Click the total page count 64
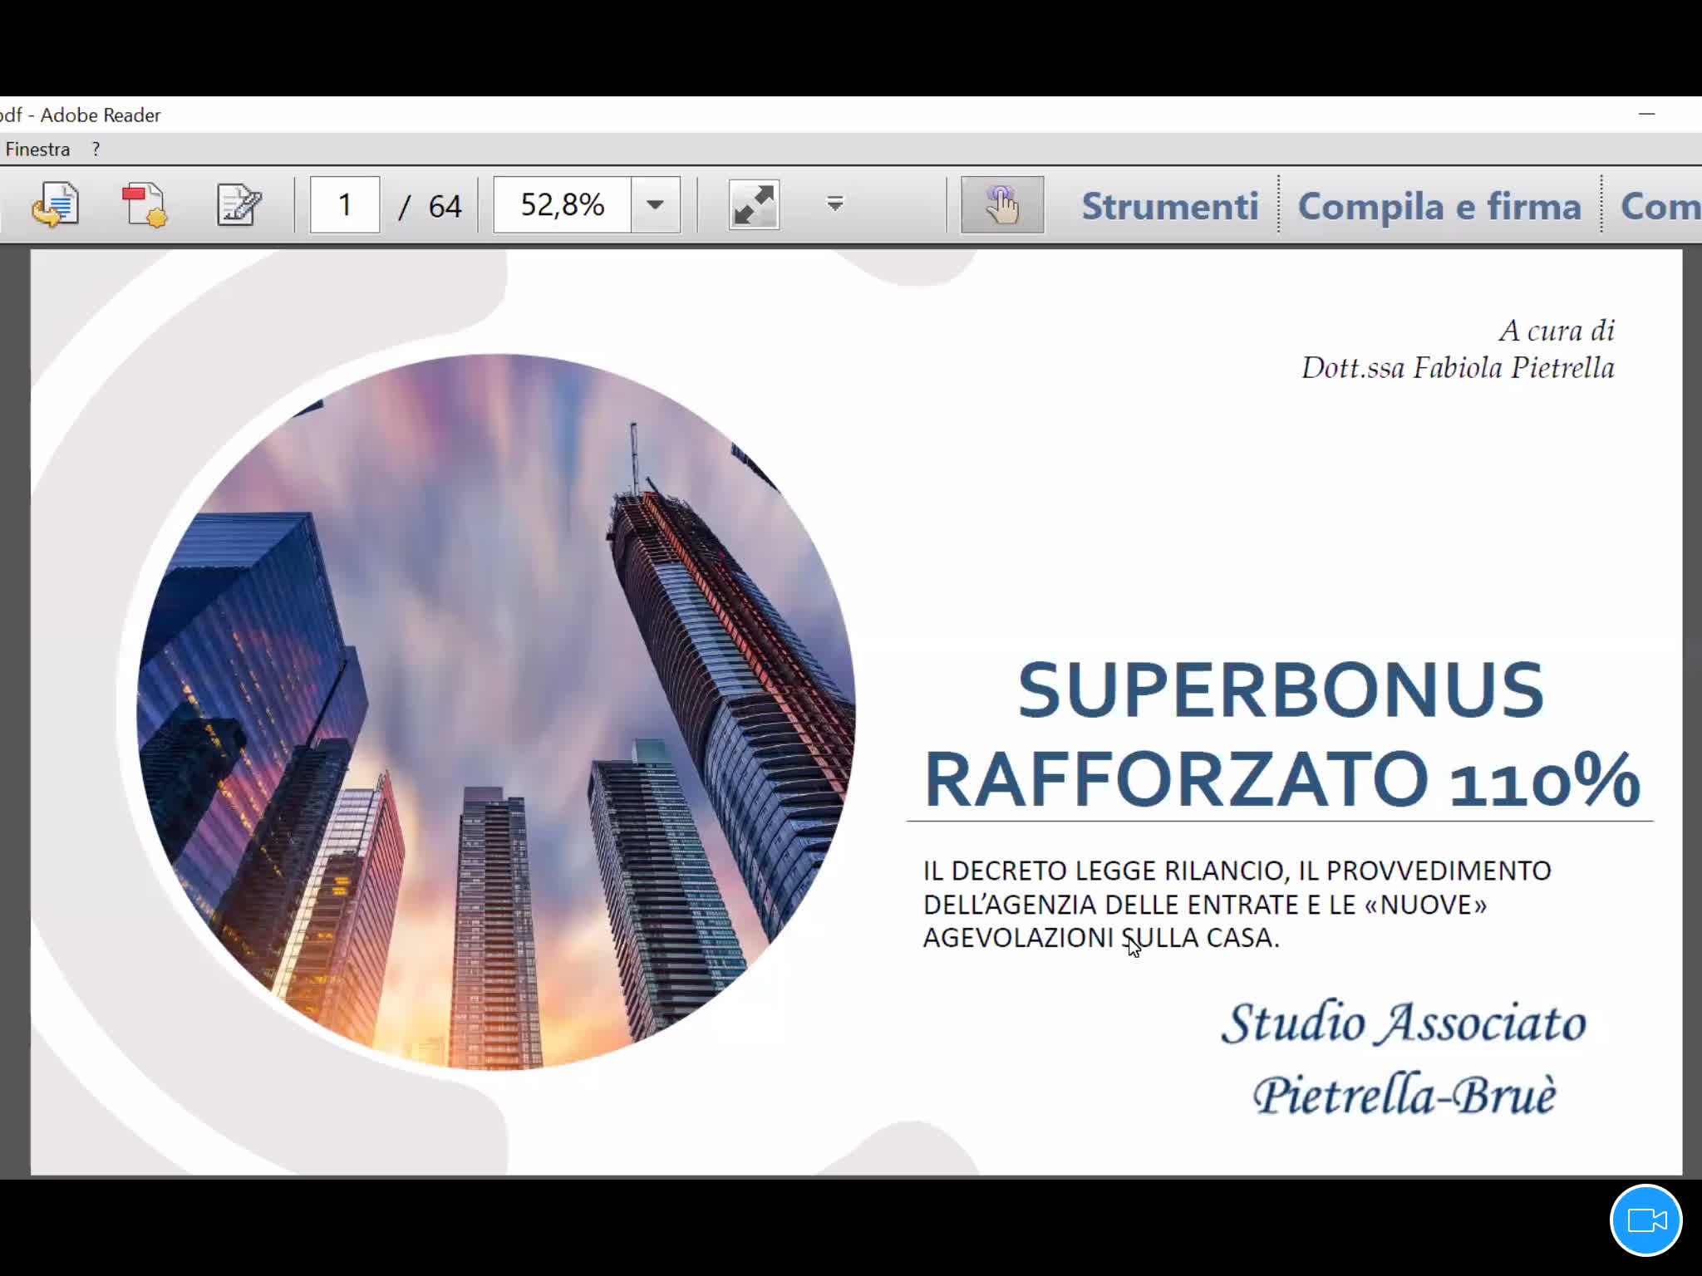 tap(445, 206)
